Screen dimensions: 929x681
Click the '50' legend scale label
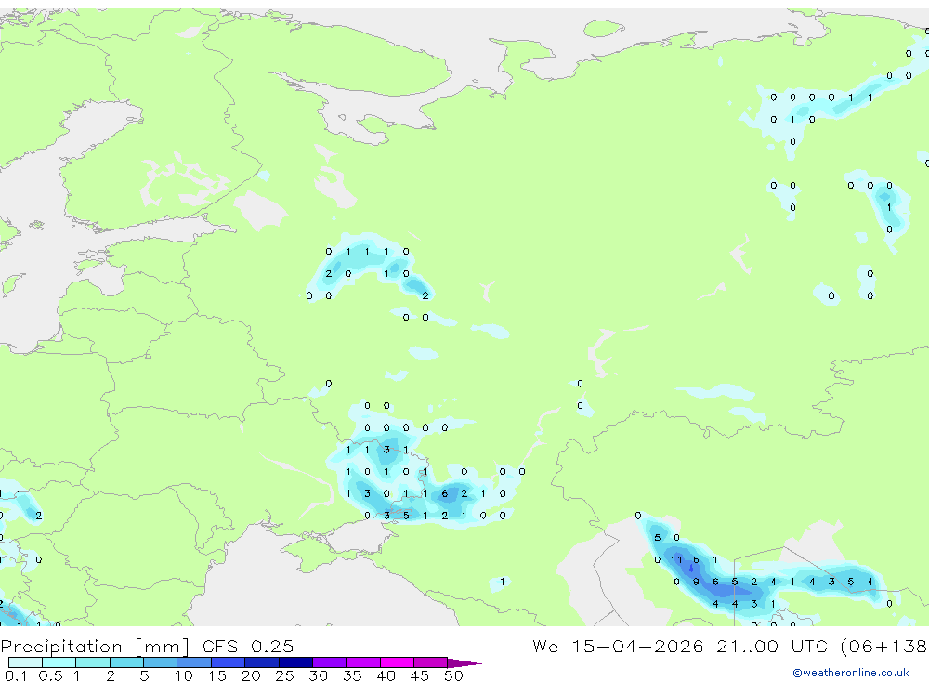(x=453, y=675)
